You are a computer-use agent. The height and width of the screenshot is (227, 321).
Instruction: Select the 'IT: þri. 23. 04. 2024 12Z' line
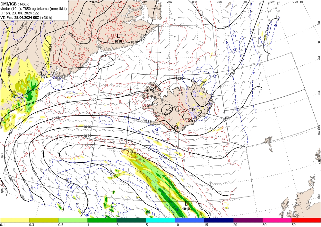tap(20, 13)
